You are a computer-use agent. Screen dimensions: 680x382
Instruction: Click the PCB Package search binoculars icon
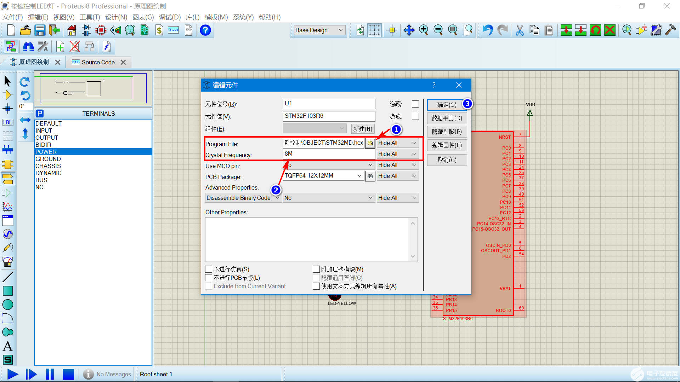coord(370,176)
